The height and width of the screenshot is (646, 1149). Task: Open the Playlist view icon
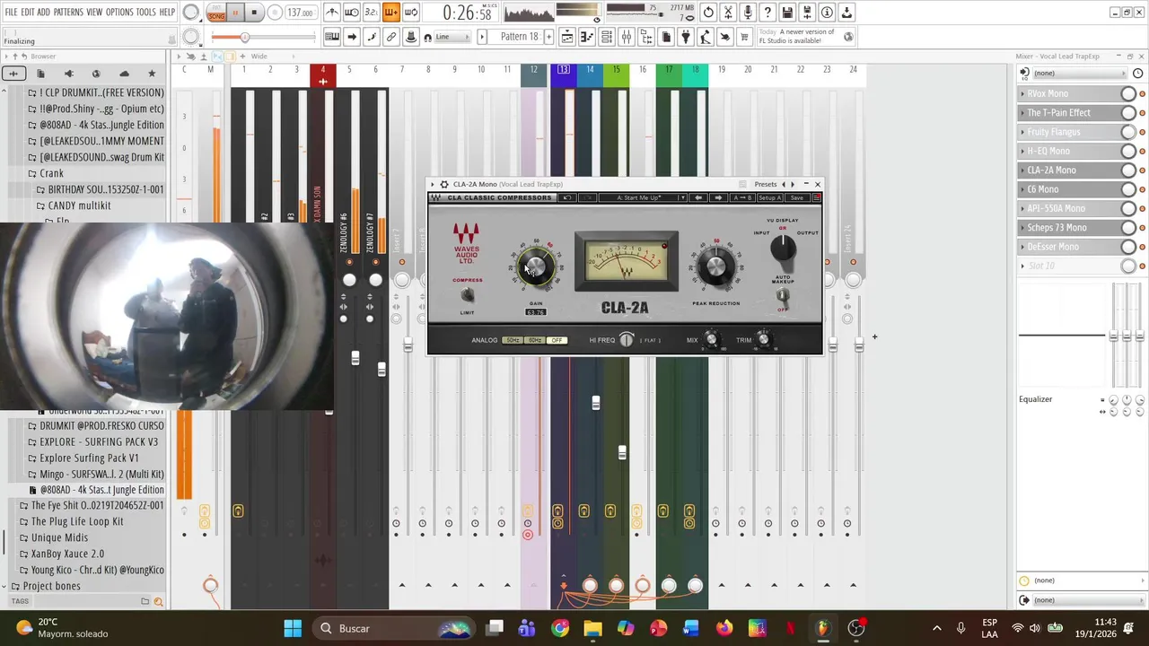click(567, 37)
